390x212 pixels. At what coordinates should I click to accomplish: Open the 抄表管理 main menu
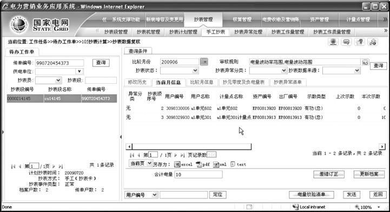click(203, 19)
